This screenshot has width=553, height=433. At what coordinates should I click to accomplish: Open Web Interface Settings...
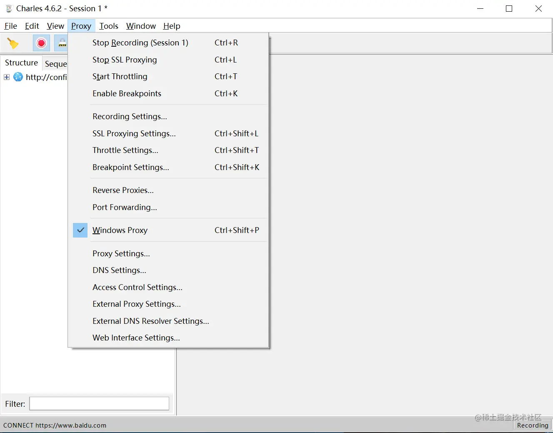coord(168,338)
